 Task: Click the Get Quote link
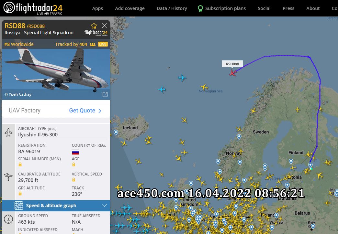pos(82,111)
